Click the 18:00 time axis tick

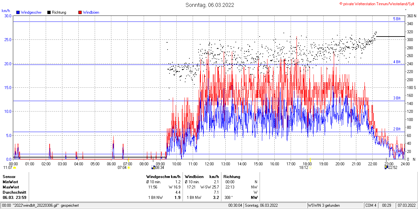click(307, 164)
